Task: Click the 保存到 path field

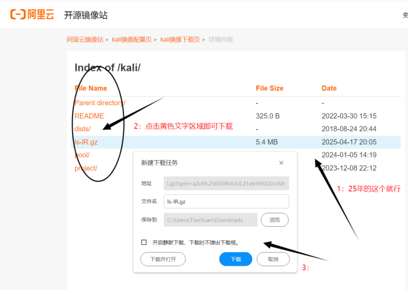Action: pos(210,220)
